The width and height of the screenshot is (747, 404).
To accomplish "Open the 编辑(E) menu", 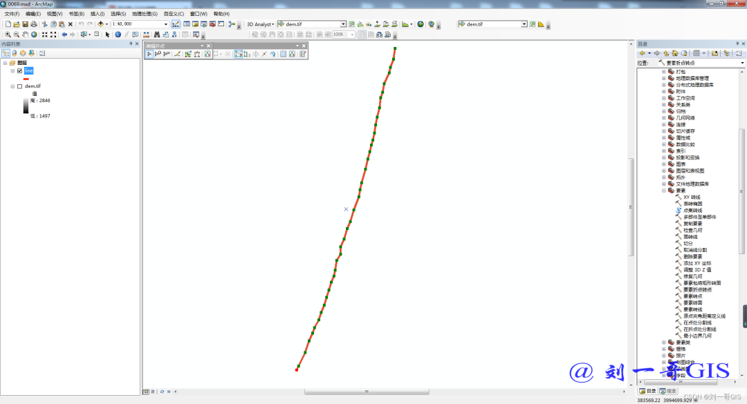I will tap(33, 14).
